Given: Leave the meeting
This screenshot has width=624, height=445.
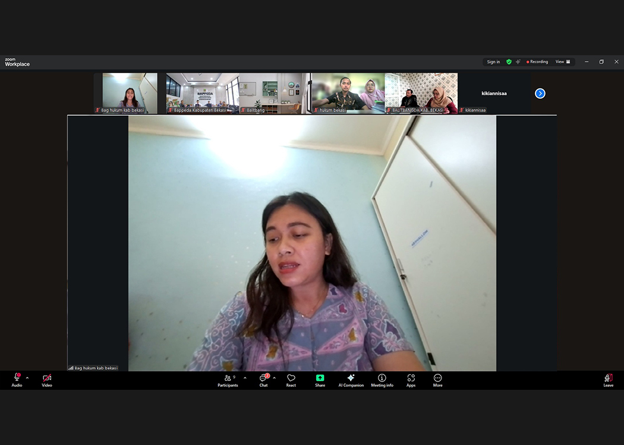Looking at the screenshot, I should (x=608, y=380).
